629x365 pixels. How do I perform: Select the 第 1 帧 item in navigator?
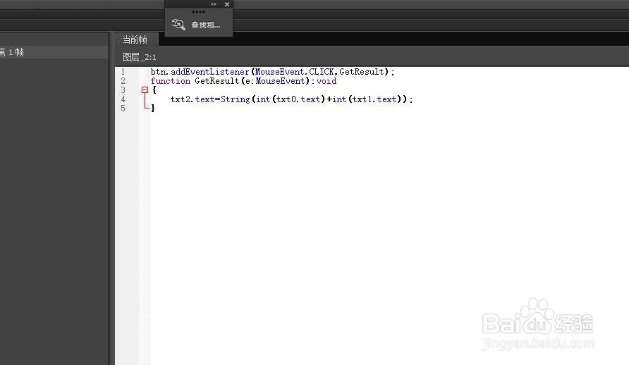pos(54,52)
